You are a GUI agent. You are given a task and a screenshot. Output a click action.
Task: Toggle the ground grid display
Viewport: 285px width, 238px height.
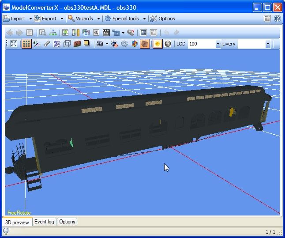point(26,44)
